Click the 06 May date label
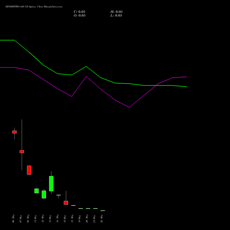Image resolution: width=230 pixels, height=230 pixels. (13, 218)
